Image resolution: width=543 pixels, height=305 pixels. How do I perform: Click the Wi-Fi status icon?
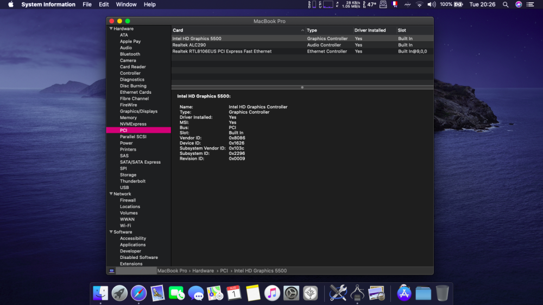[419, 4]
